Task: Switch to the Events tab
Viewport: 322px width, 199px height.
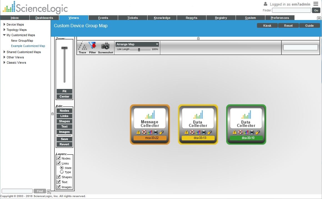Action: [x=103, y=18]
